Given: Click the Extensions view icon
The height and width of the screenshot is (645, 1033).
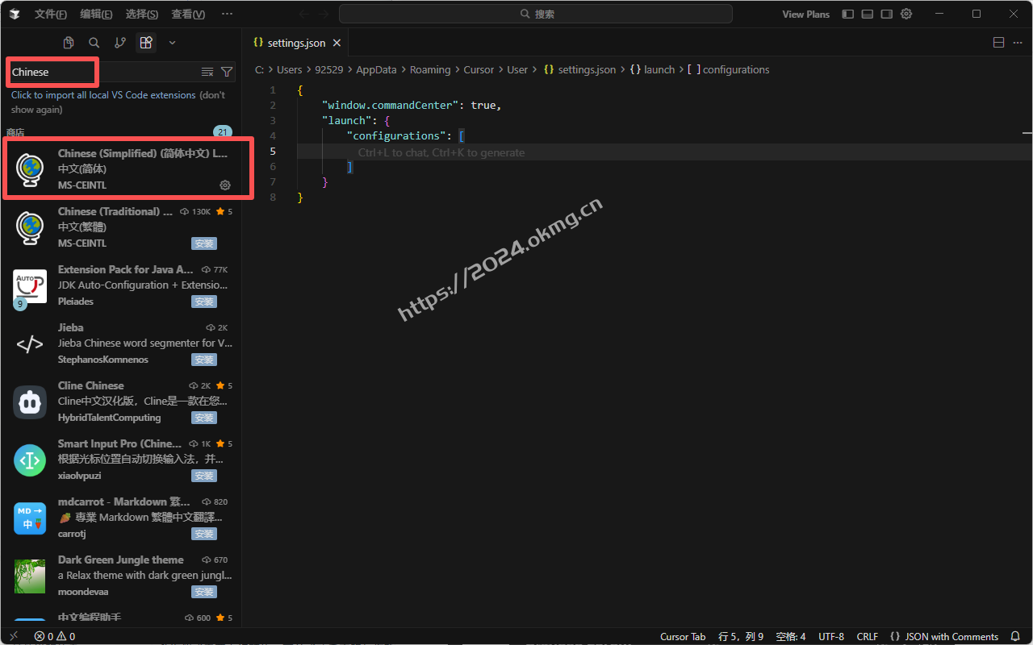Looking at the screenshot, I should tap(146, 43).
